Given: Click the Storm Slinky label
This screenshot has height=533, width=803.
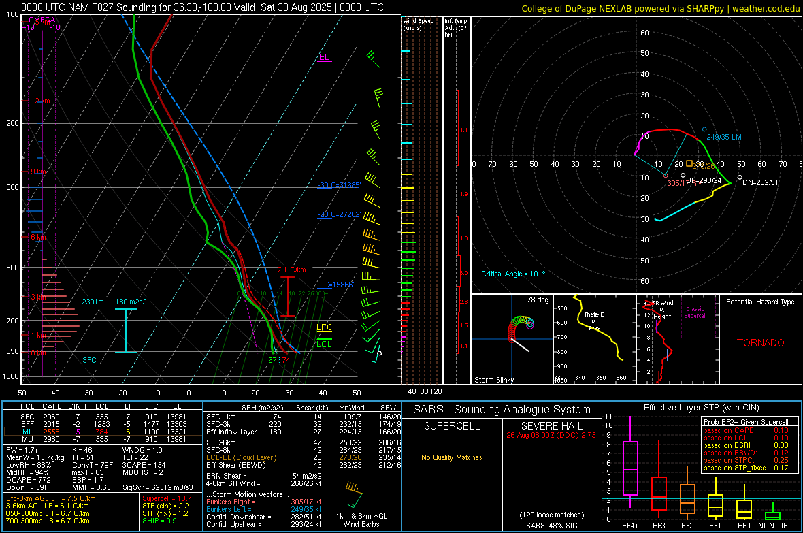Looking at the screenshot, I should [493, 380].
